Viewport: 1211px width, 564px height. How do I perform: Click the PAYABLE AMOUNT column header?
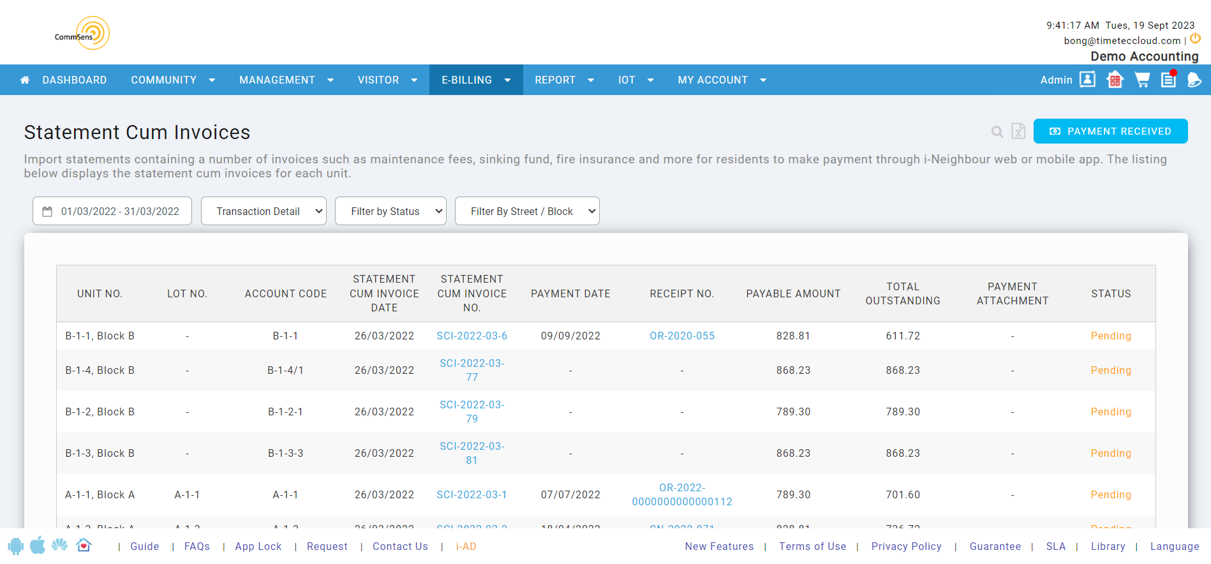[x=793, y=293]
